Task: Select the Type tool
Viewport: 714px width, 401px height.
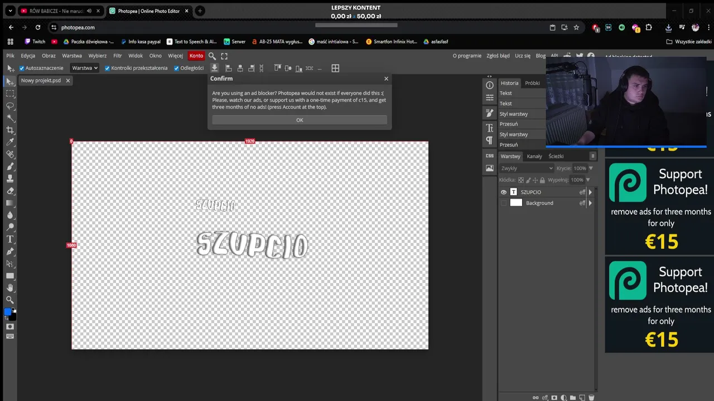Action: pos(10,239)
